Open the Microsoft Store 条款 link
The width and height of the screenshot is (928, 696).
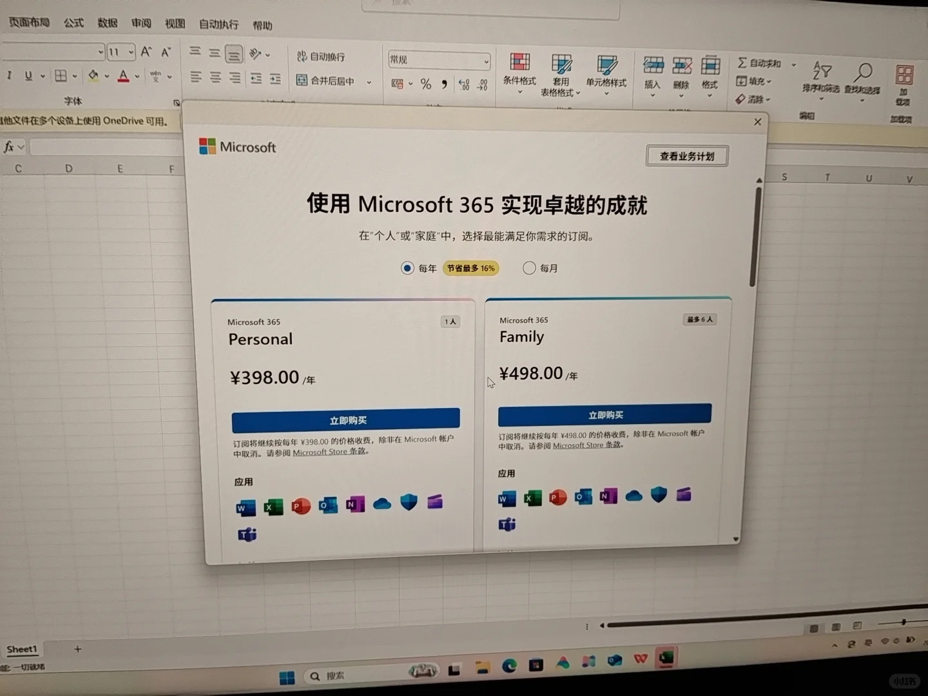pos(329,452)
